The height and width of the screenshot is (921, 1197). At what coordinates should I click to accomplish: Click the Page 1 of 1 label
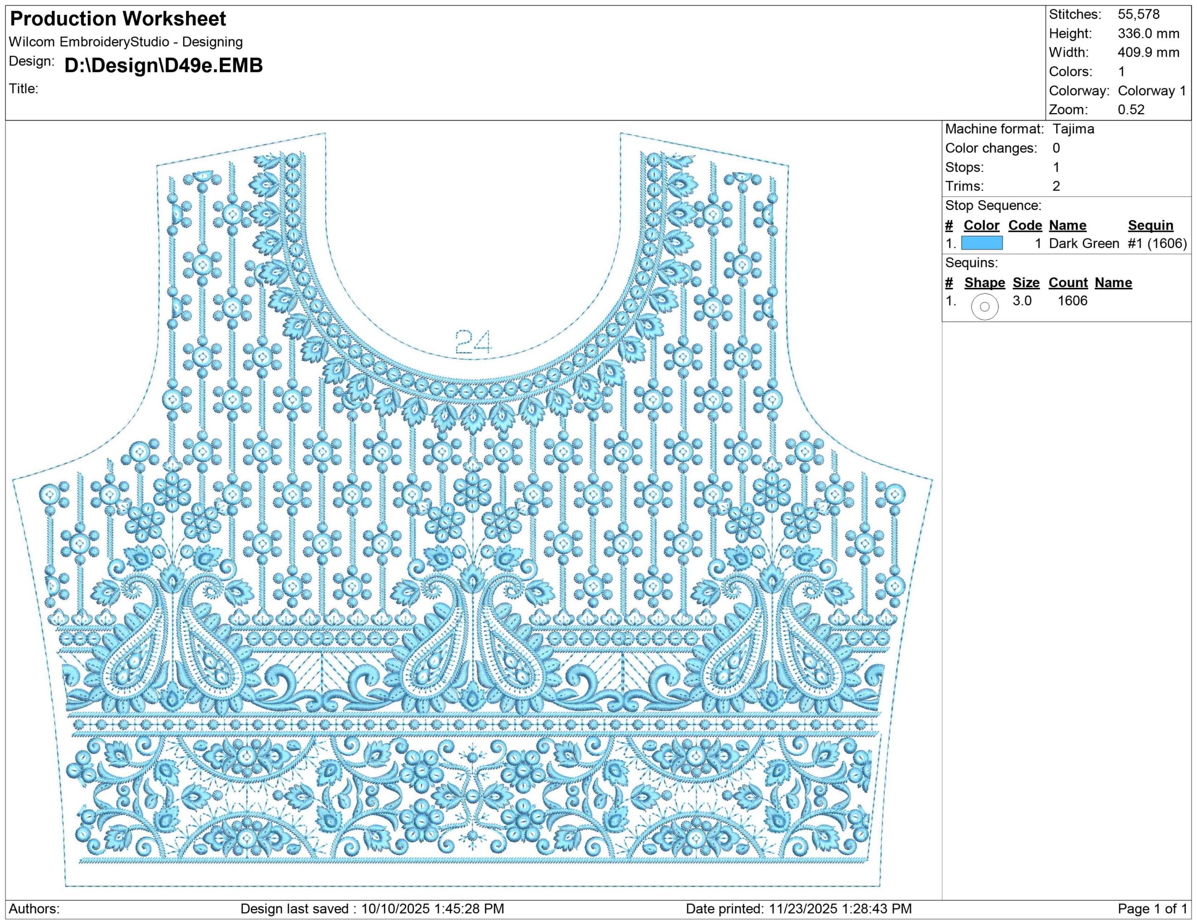(1152, 908)
